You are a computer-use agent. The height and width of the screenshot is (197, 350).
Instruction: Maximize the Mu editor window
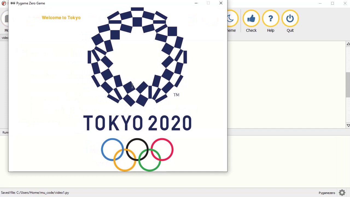[x=332, y=3]
